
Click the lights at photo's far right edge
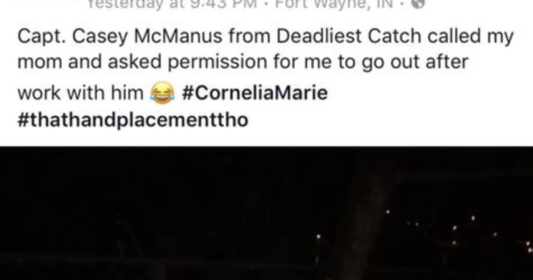(x=529, y=247)
